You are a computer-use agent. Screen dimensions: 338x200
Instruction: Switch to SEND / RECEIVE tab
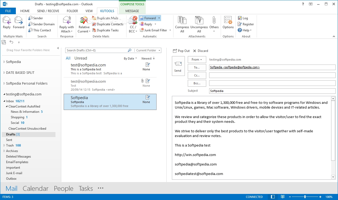[48, 11]
